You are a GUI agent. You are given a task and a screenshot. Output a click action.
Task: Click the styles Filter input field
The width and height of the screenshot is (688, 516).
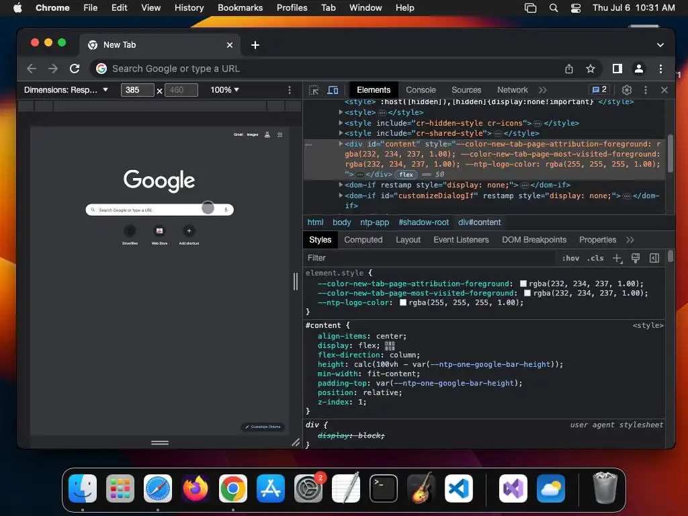(x=430, y=258)
